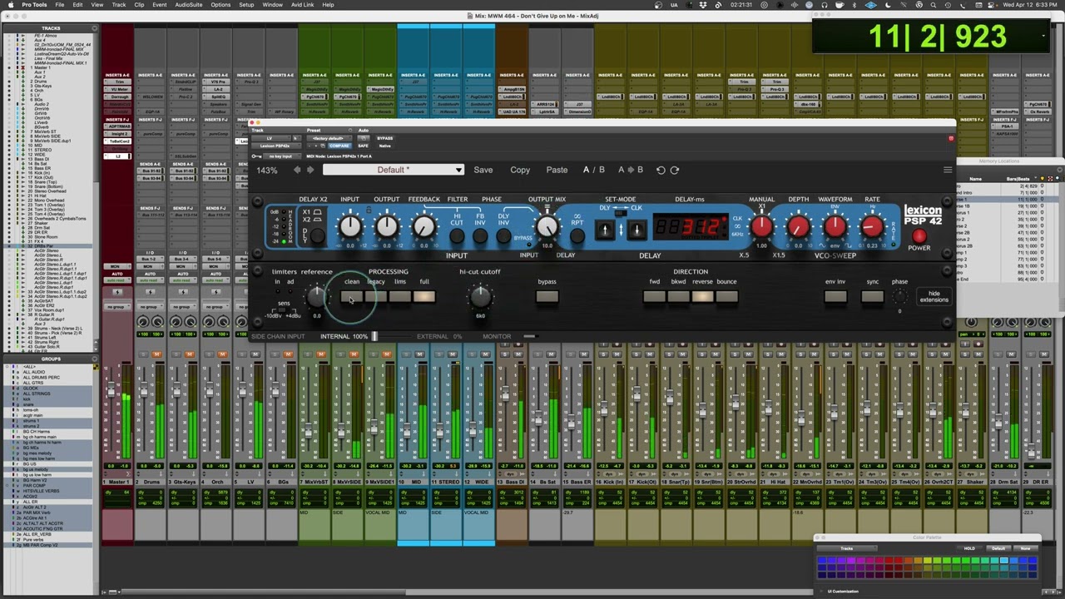
Task: Open the Lexicon PSP42x plugin selector
Action: point(275,146)
